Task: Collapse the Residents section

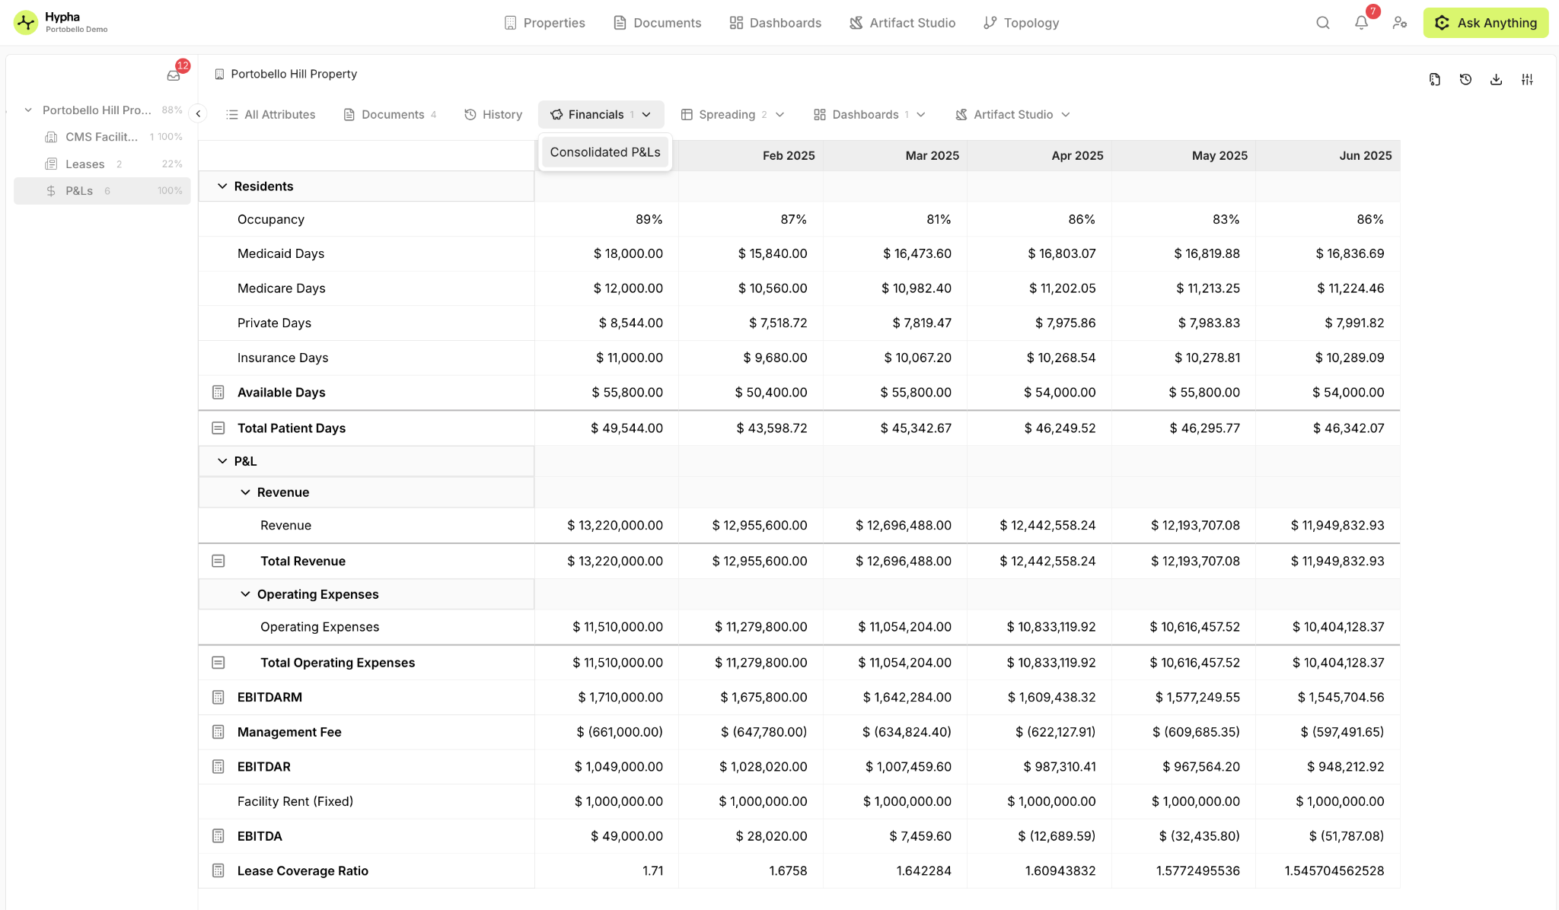Action: [222, 186]
